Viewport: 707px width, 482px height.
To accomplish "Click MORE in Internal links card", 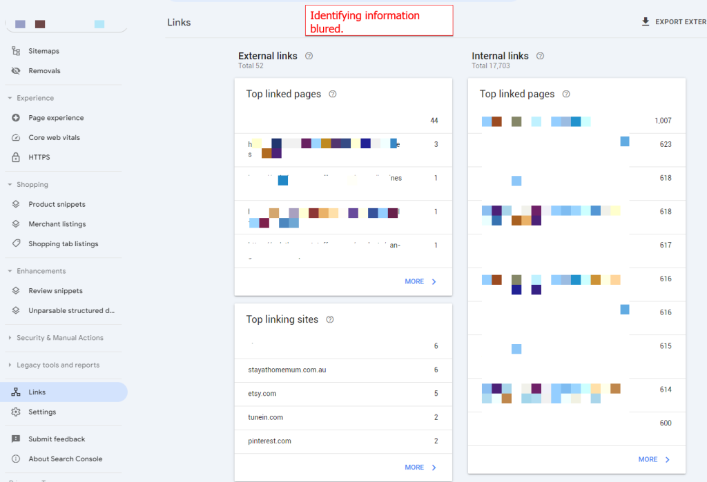I will point(654,459).
